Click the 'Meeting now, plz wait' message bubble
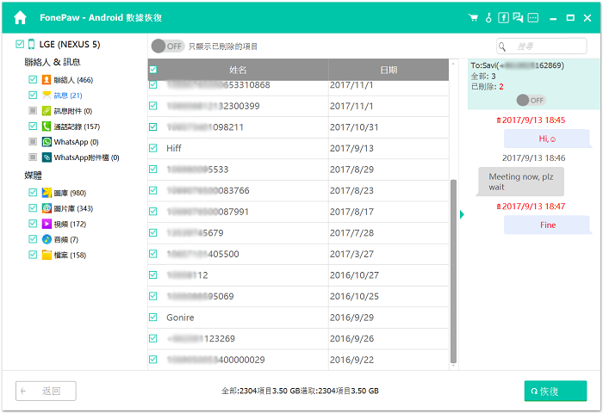This screenshot has height=413, width=603. (x=521, y=182)
